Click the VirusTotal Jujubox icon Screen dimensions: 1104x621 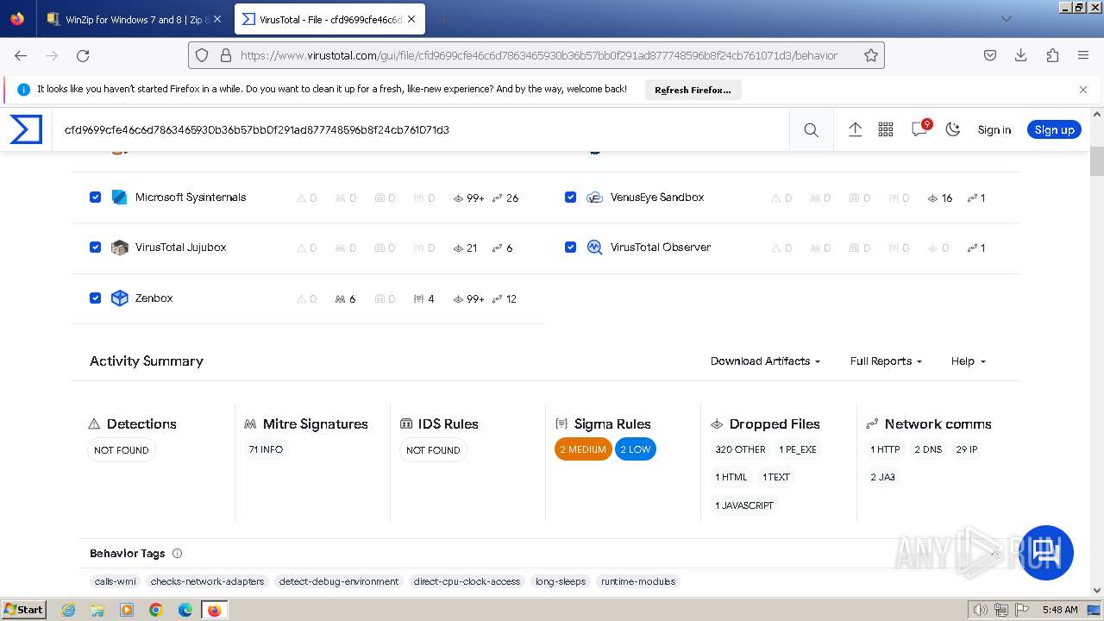click(x=120, y=248)
